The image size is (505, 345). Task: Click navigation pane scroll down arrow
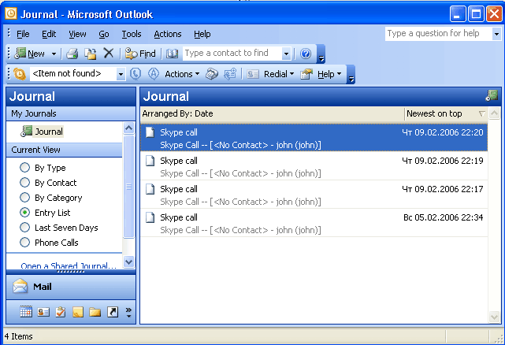click(129, 262)
